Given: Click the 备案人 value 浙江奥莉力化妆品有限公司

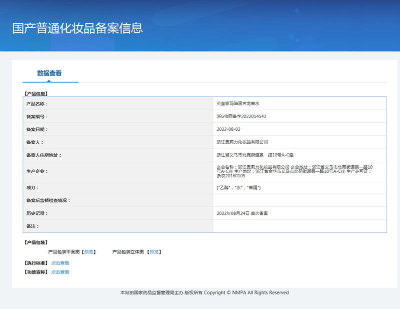Looking at the screenshot, I should [242, 142].
